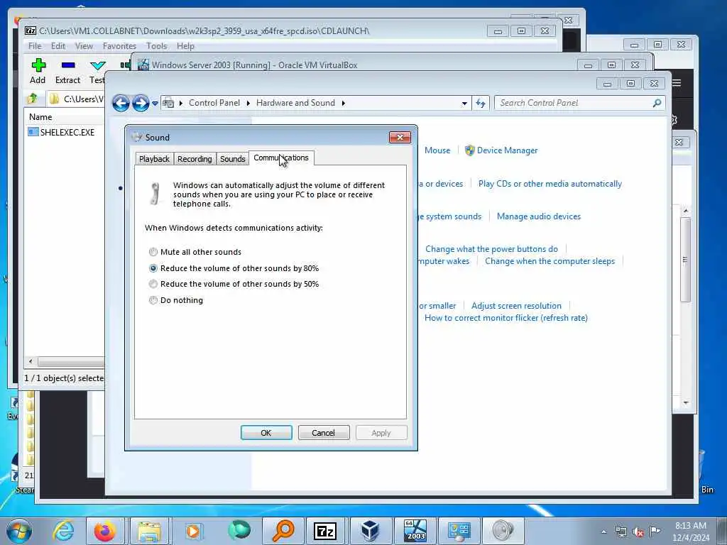The image size is (727, 545).
Task: Click the network tray icon
Action: pos(621,532)
